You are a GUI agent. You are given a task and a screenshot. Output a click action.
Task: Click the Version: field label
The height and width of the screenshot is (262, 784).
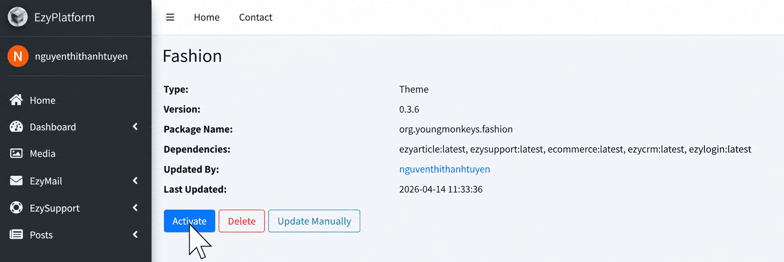[x=182, y=109]
